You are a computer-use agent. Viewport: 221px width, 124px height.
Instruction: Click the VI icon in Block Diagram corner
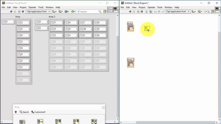[x=218, y=10]
